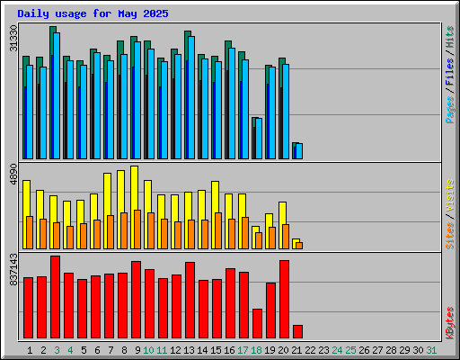Select the orange Sites bar for day 9
The image size is (460, 360).
tap(137, 229)
